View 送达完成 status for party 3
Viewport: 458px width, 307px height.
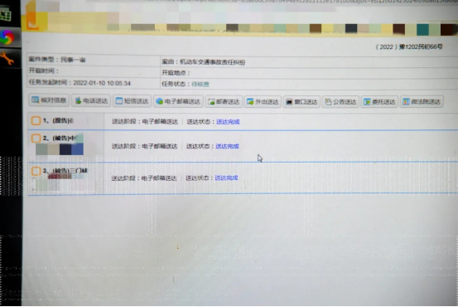(226, 178)
